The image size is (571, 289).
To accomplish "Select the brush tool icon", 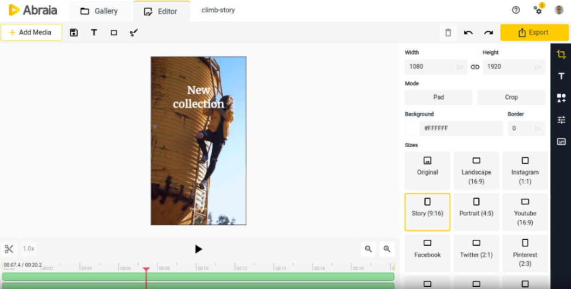I will click(134, 33).
